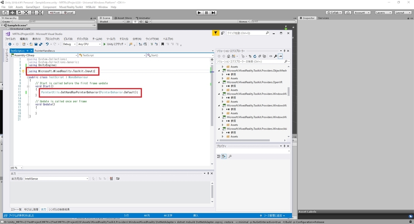
Task: Click the Properties panel Alphabetical sort icon
Action: [224, 156]
